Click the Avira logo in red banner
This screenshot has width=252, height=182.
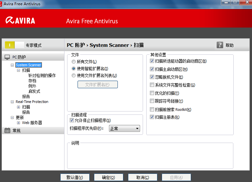(x=20, y=20)
